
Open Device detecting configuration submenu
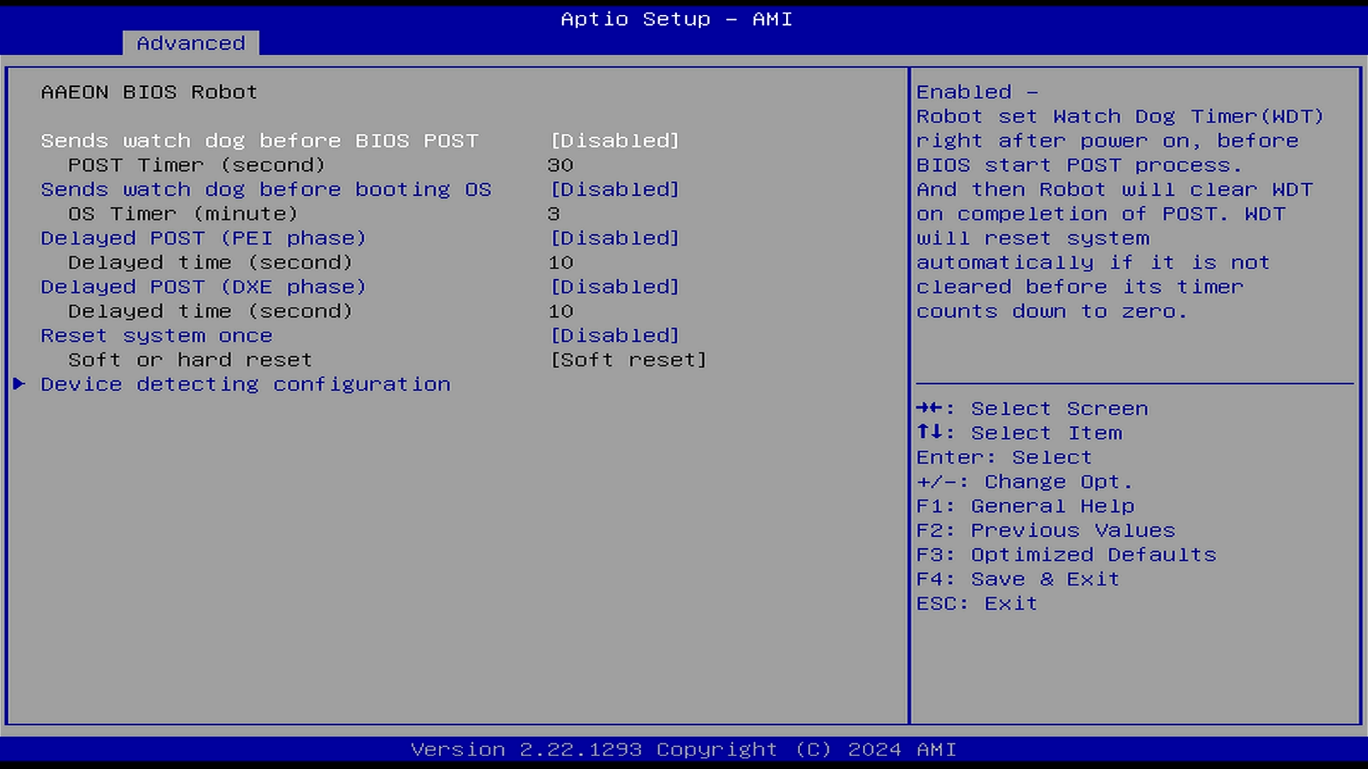click(x=245, y=384)
